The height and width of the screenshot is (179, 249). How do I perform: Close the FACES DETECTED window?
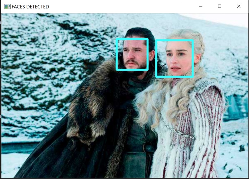(239, 6)
